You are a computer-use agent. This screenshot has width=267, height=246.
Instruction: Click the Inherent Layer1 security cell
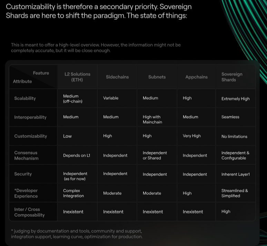tap(235, 174)
